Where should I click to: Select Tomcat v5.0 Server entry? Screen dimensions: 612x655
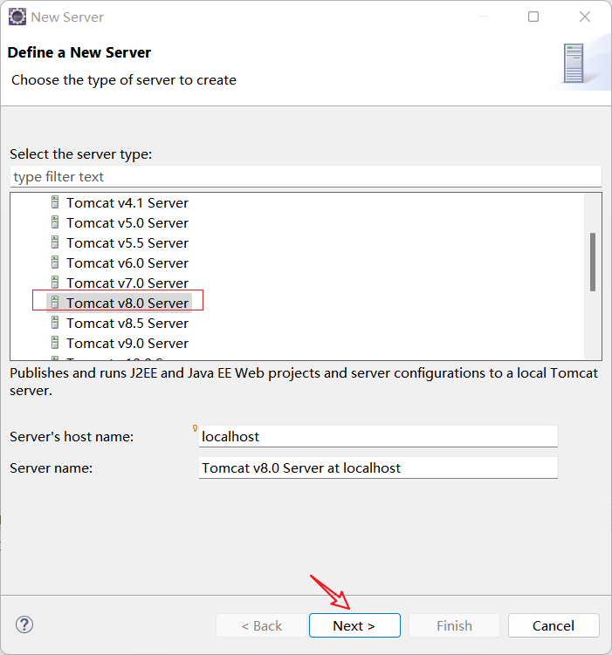coord(127,223)
